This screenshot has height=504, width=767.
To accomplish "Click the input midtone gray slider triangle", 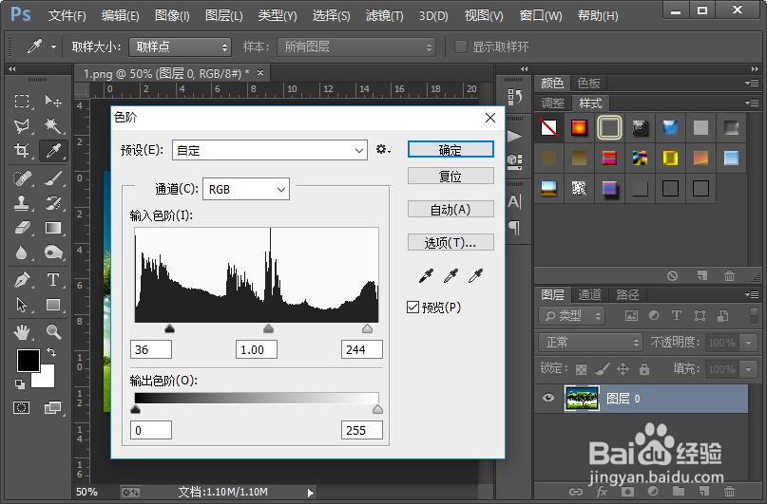I will (269, 328).
